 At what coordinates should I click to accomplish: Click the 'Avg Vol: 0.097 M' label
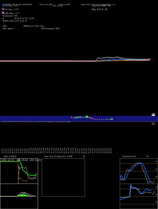(x=101, y=6)
